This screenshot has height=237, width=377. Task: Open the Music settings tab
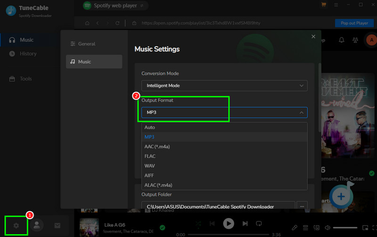coord(94,62)
